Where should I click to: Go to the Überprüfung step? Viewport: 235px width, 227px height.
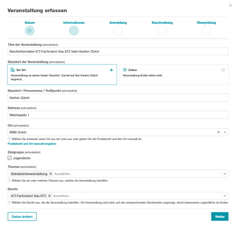click(206, 30)
